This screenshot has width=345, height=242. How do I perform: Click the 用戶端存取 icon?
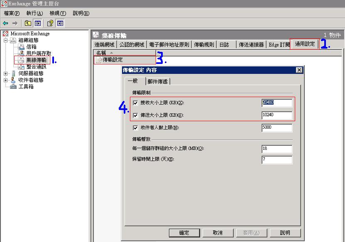pos(21,53)
